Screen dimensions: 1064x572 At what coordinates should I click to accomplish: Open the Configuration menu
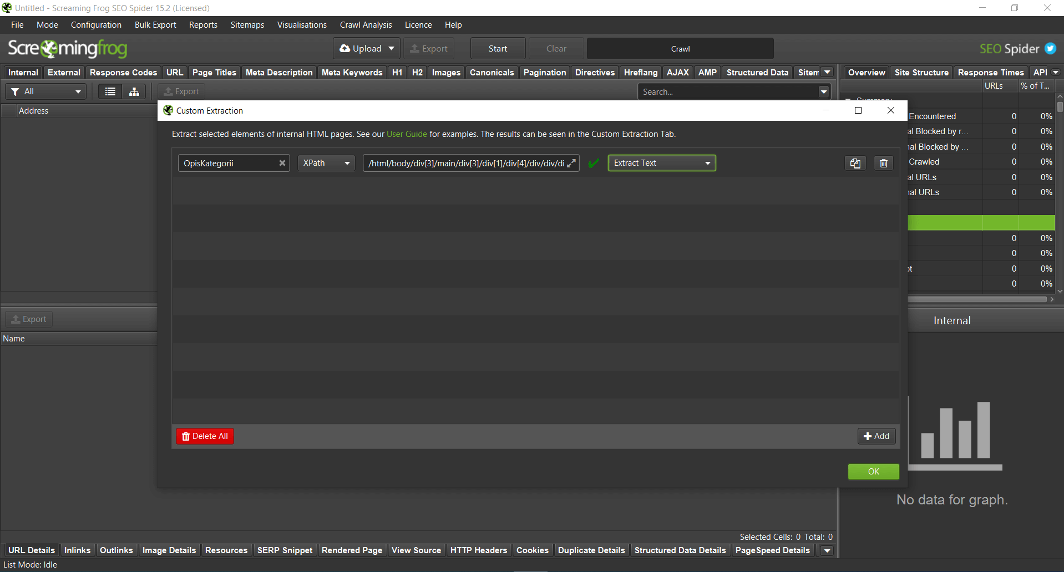96,25
